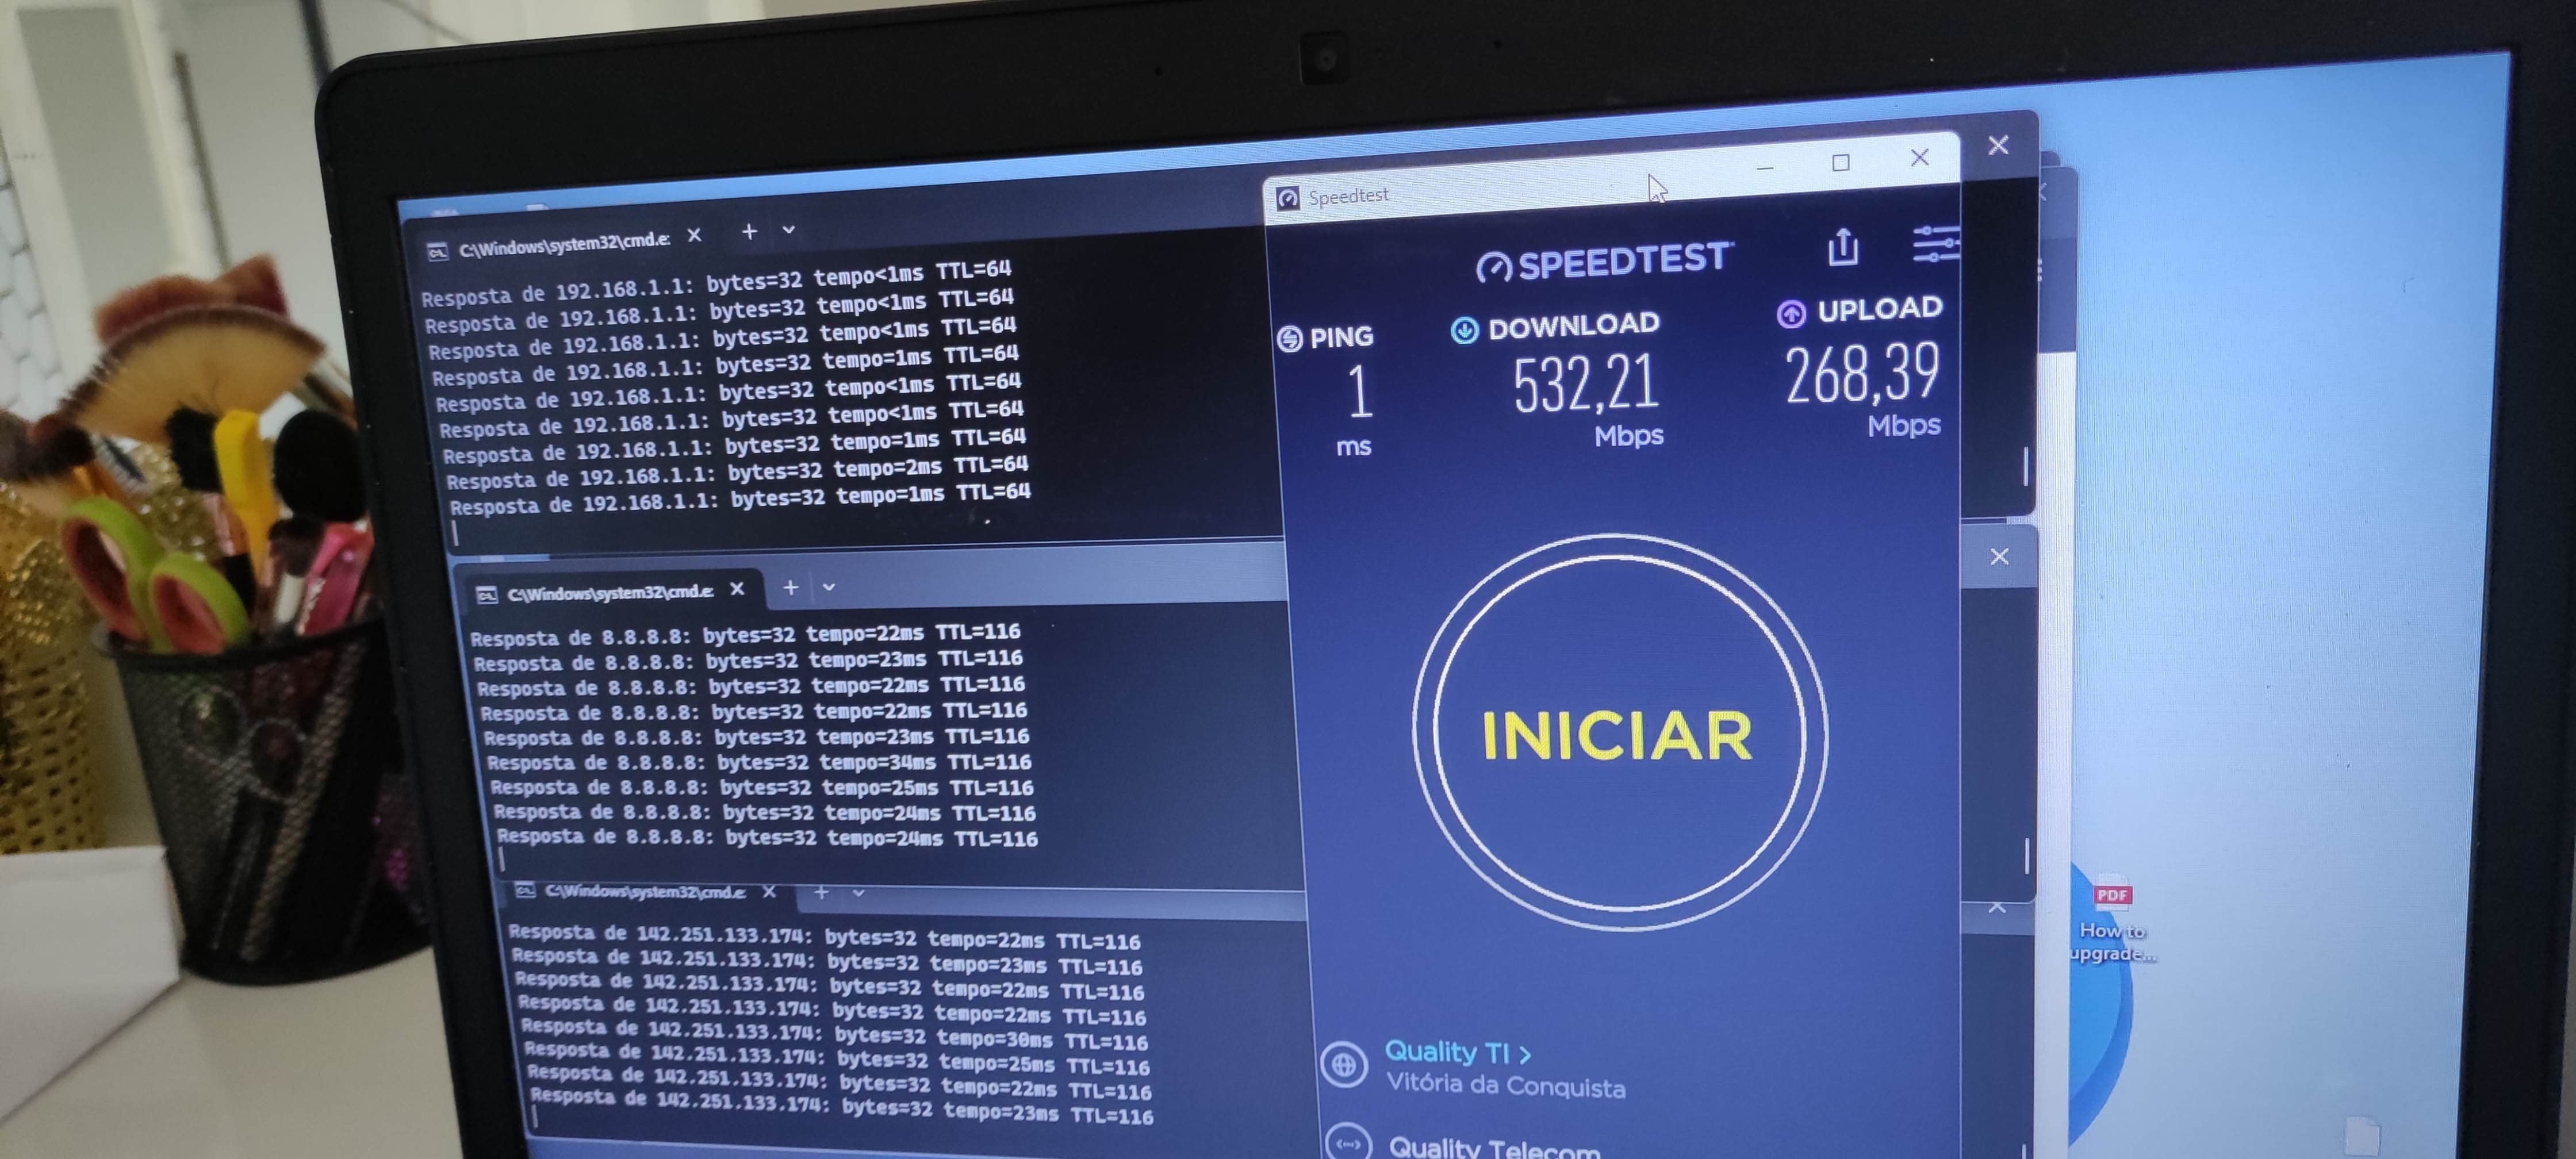Click the top terminal window's scrollbar thumb
Screen dimensions: 2576x1159
point(2025,466)
